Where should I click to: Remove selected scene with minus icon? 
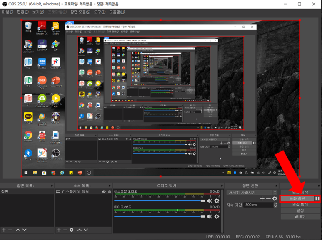pyautogui.click(x=10, y=230)
